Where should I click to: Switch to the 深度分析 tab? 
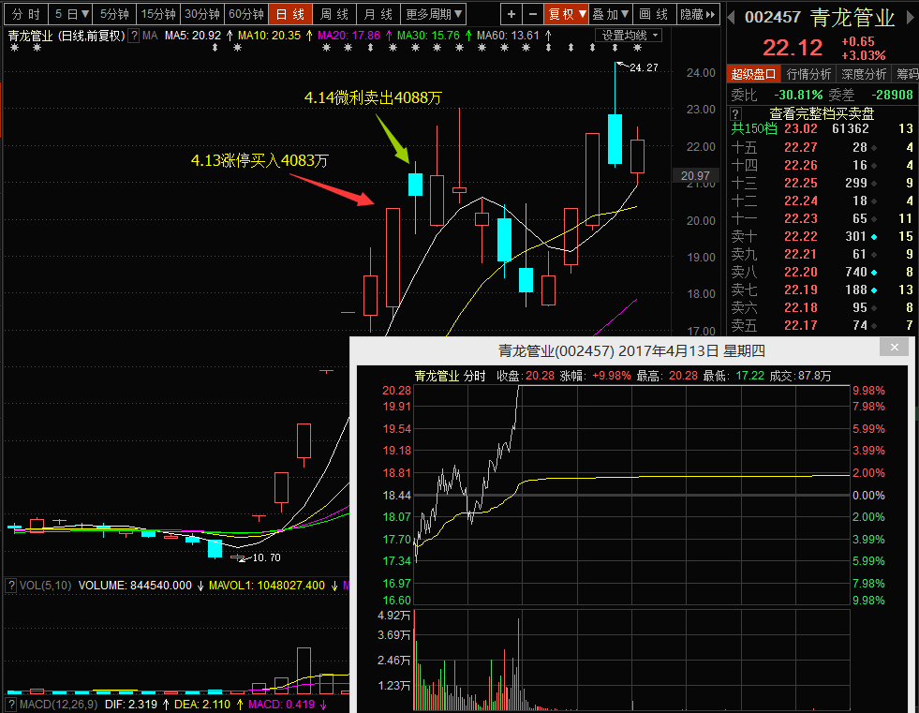tap(863, 74)
